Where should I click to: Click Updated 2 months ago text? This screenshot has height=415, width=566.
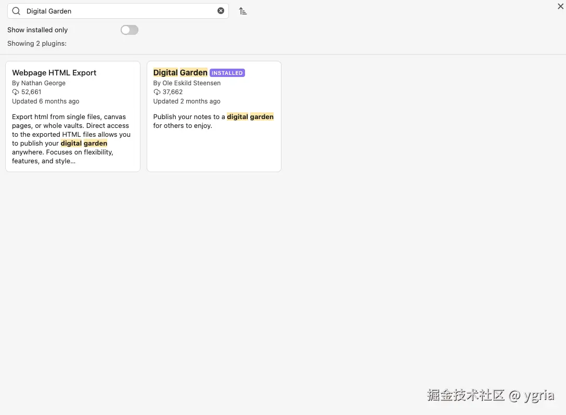[x=187, y=101]
